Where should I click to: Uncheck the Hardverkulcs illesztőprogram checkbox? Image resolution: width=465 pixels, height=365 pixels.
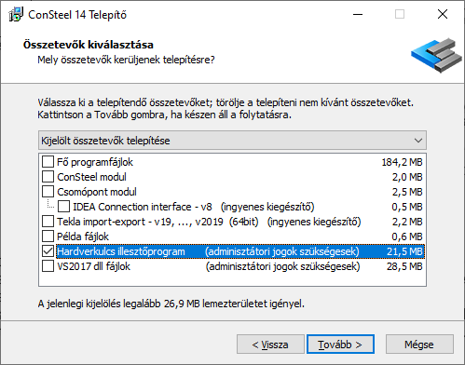click(x=48, y=251)
